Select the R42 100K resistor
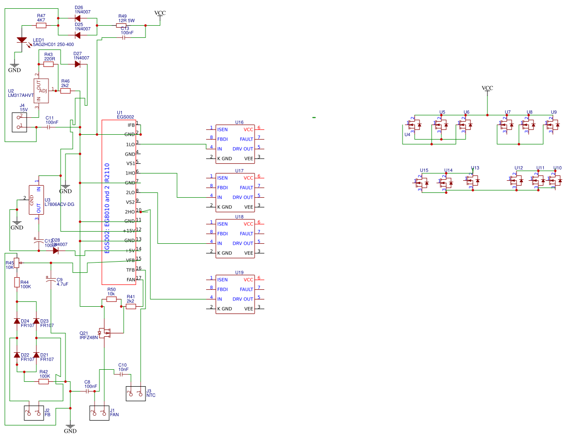Viewport: 567px width, 439px height. tap(44, 381)
